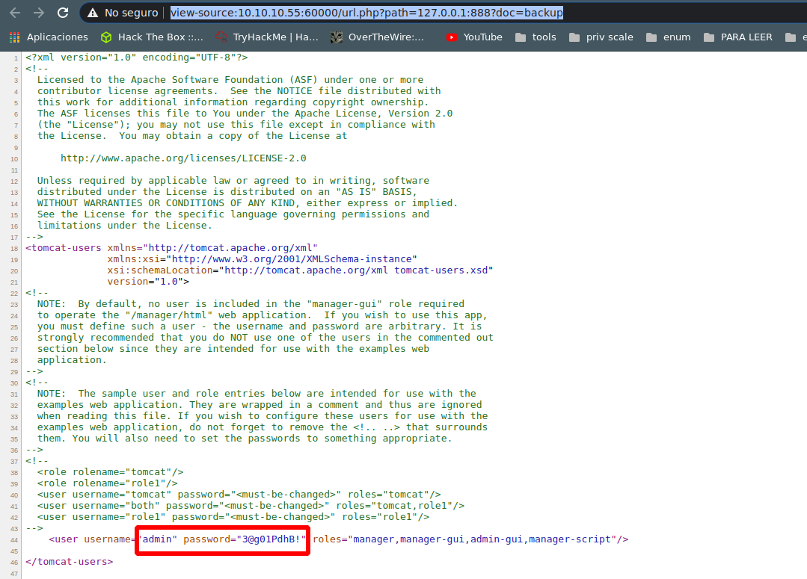
Task: Click the roles value manager,manager-gui,admin-gui,manager-script
Action: pos(482,539)
